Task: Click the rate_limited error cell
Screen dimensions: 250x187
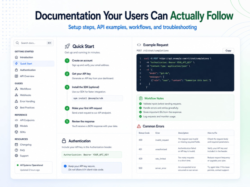Action: pyautogui.click(x=160, y=159)
